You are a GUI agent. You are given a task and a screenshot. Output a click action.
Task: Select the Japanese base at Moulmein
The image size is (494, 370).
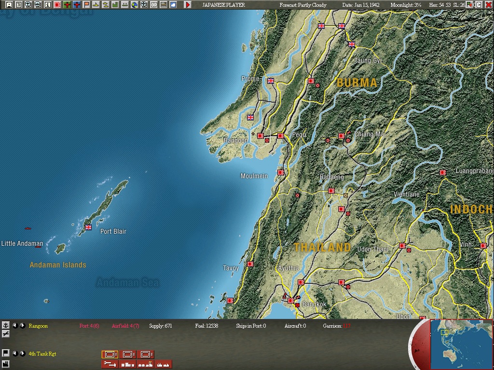[281, 172]
